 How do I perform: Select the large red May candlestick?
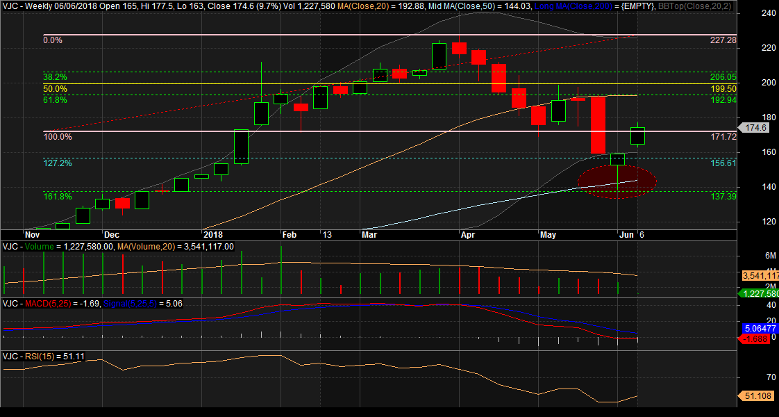tap(598, 125)
